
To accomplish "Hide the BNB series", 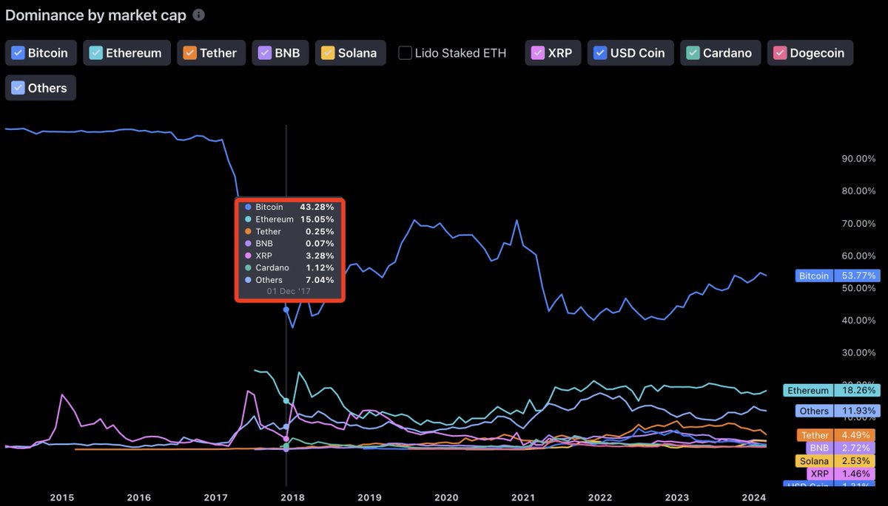I will tap(265, 53).
